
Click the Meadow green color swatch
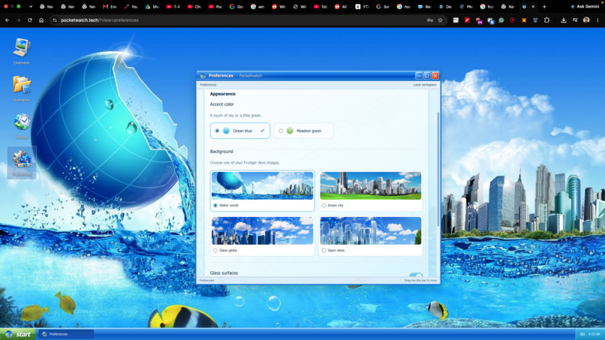click(x=290, y=131)
